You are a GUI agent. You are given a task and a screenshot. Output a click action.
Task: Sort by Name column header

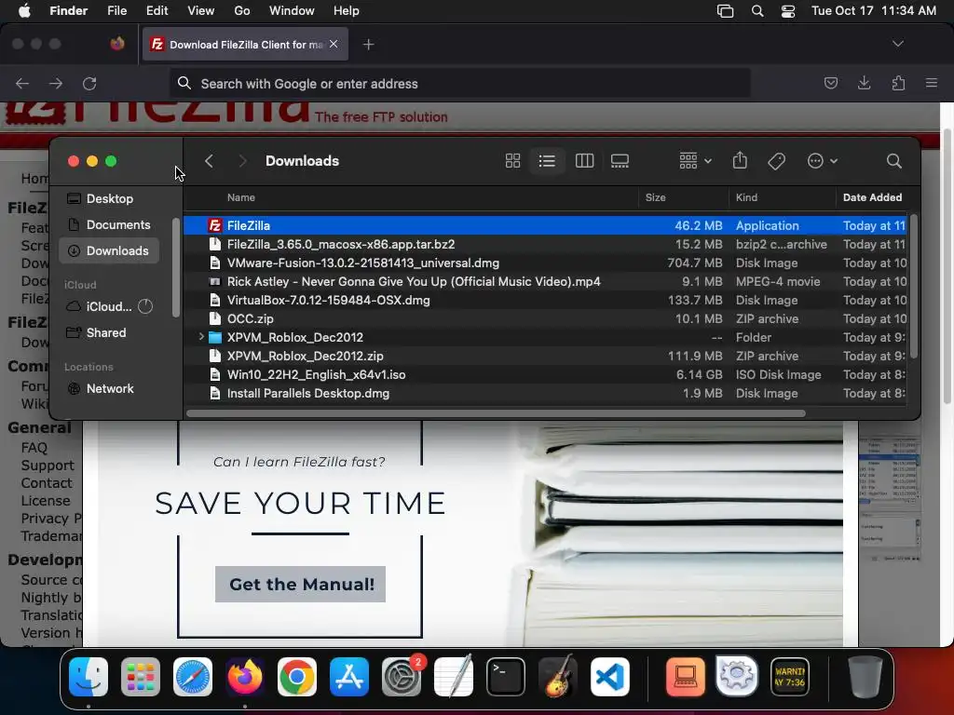411,197
